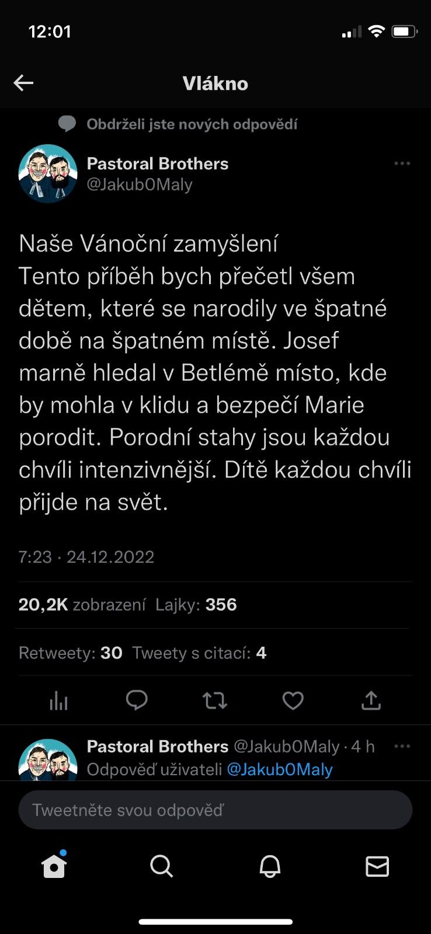The image size is (431, 934).
Task: Open more options on main tweet
Action: click(x=402, y=163)
